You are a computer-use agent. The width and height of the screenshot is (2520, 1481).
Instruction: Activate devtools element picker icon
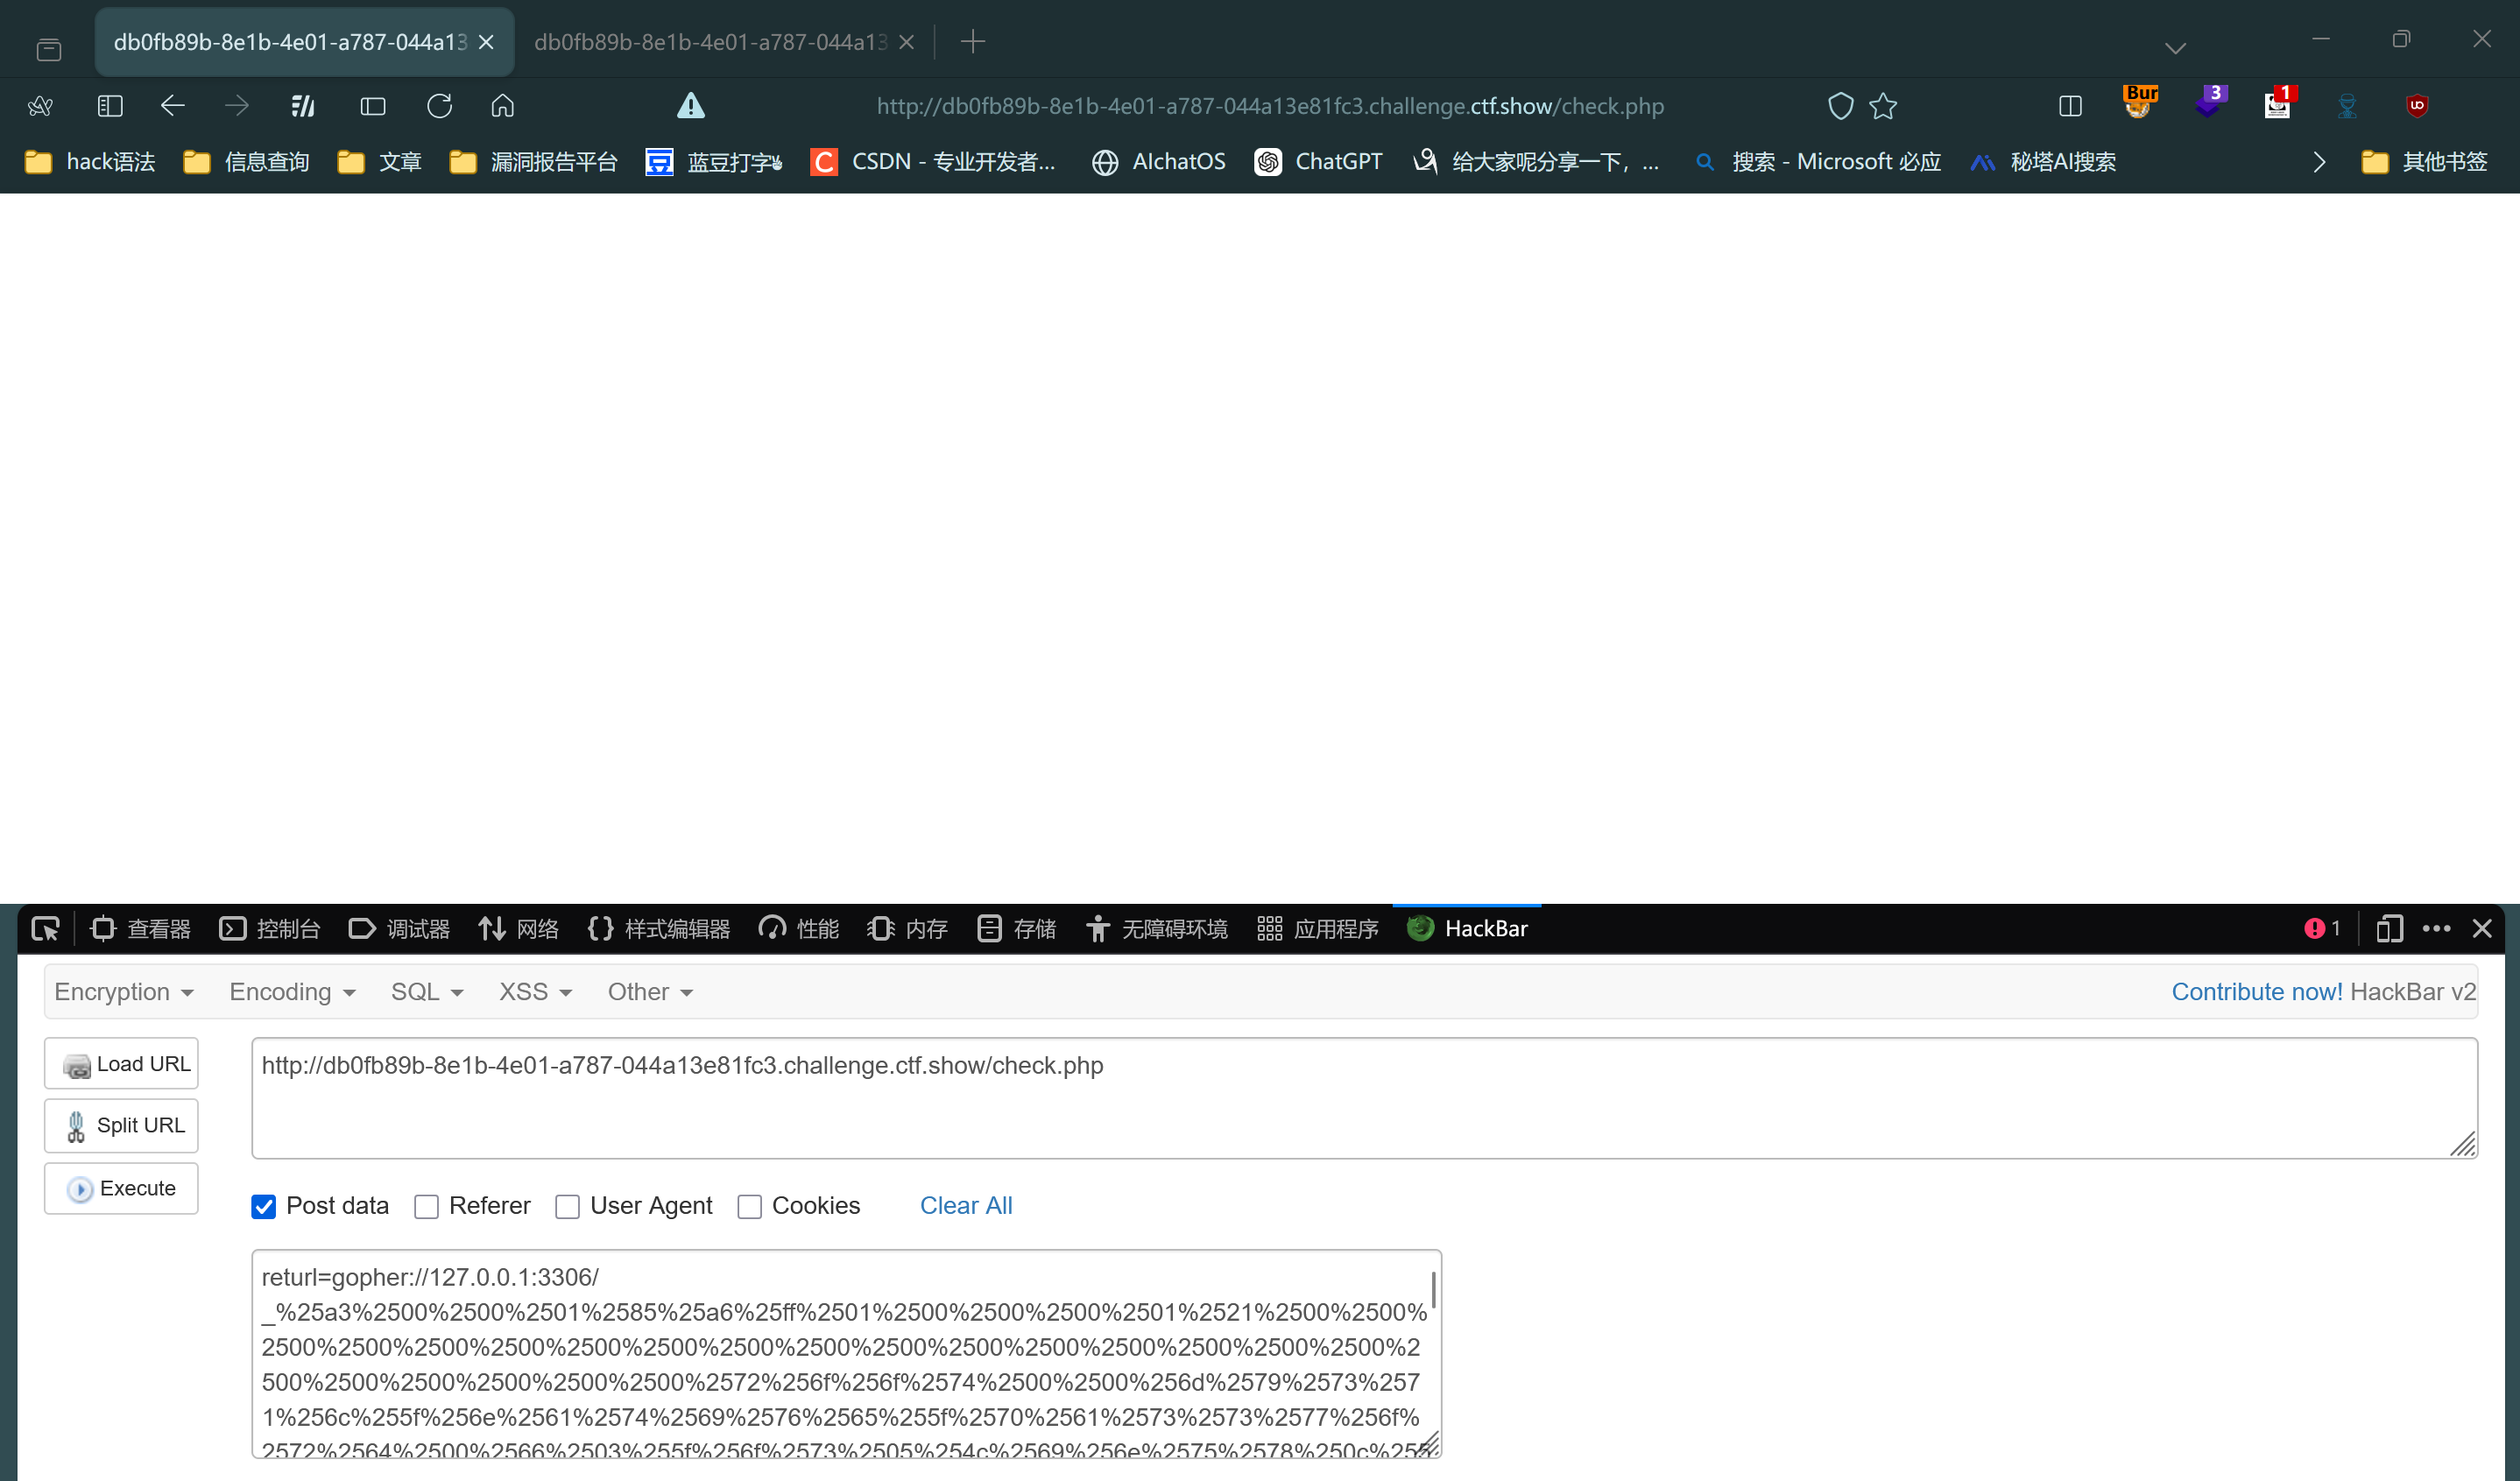[x=45, y=929]
